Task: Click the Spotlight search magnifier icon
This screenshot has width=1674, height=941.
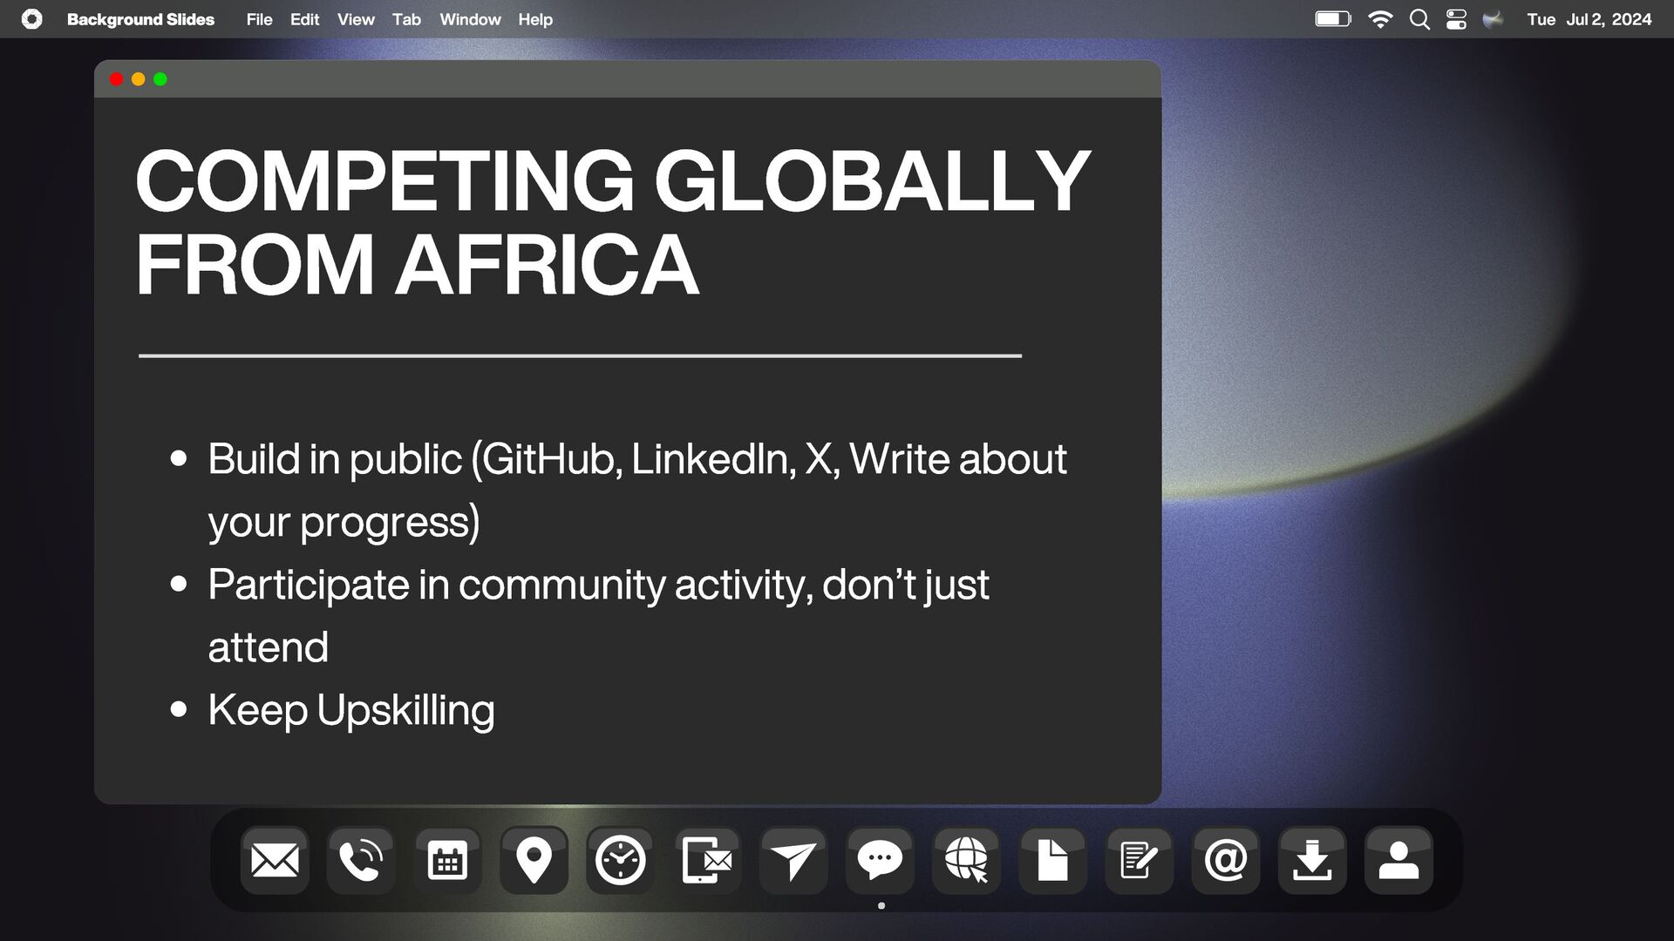Action: coord(1419,19)
